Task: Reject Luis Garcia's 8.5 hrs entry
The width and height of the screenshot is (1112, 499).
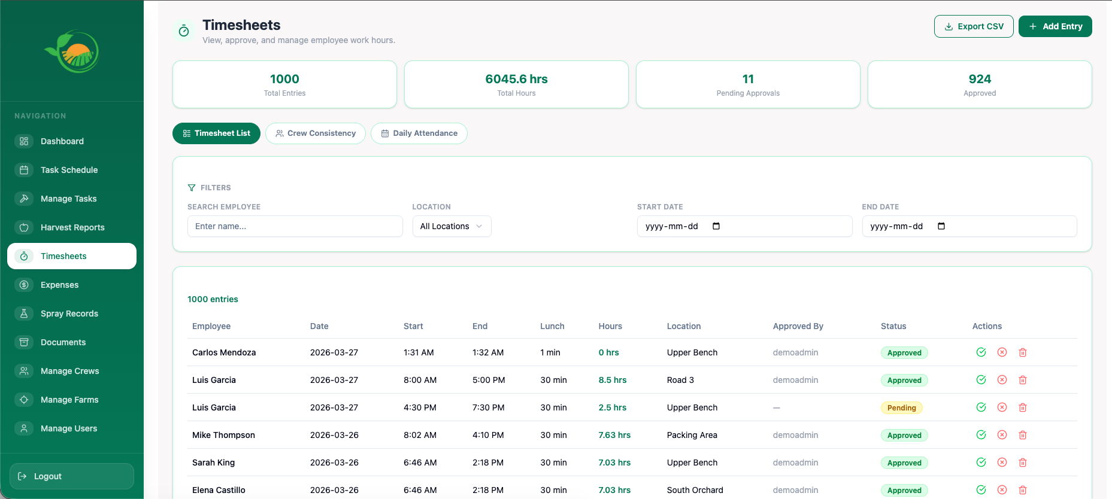Action: pos(1002,380)
